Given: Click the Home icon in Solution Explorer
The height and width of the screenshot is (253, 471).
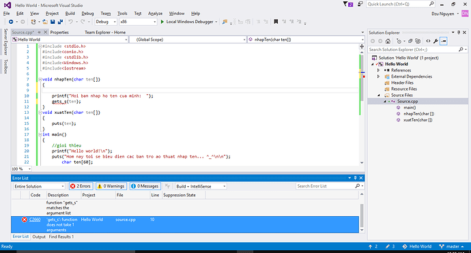Looking at the screenshot, I should point(388,41).
